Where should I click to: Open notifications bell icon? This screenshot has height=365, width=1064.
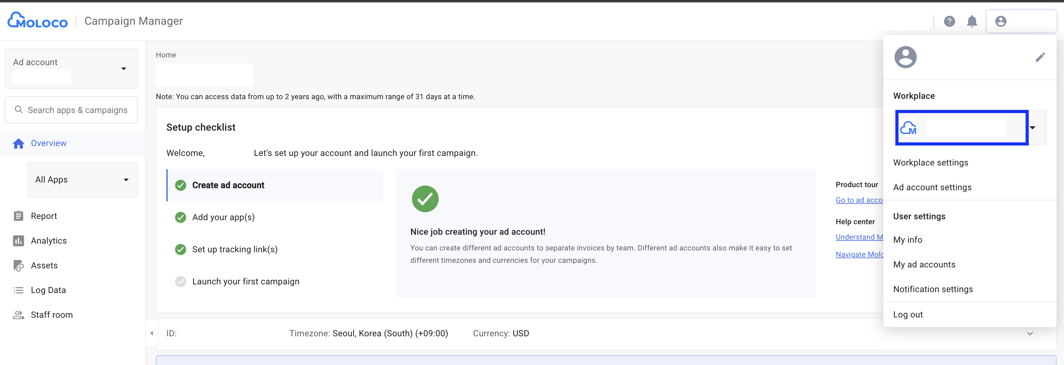pyautogui.click(x=972, y=21)
